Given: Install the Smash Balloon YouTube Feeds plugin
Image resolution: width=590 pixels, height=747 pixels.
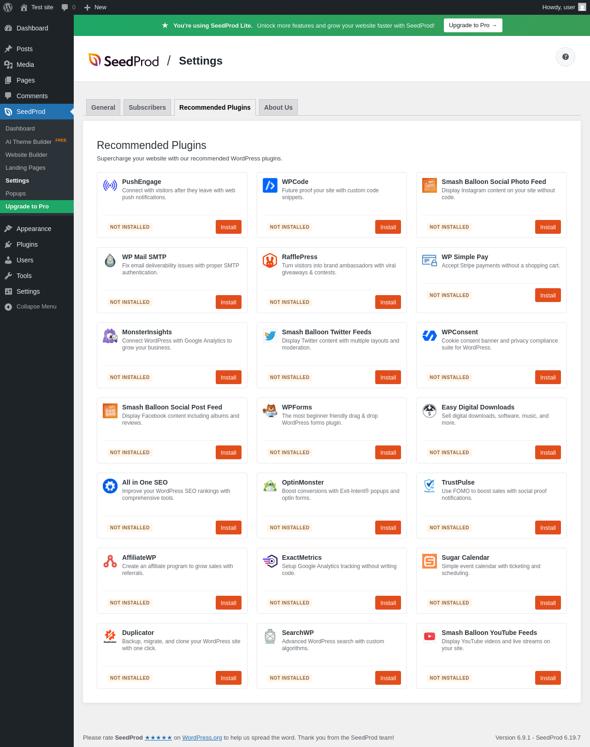Looking at the screenshot, I should click(x=548, y=678).
